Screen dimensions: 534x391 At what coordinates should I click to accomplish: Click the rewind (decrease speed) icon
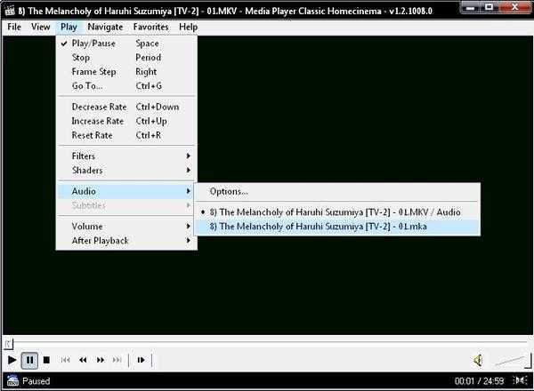tap(83, 360)
